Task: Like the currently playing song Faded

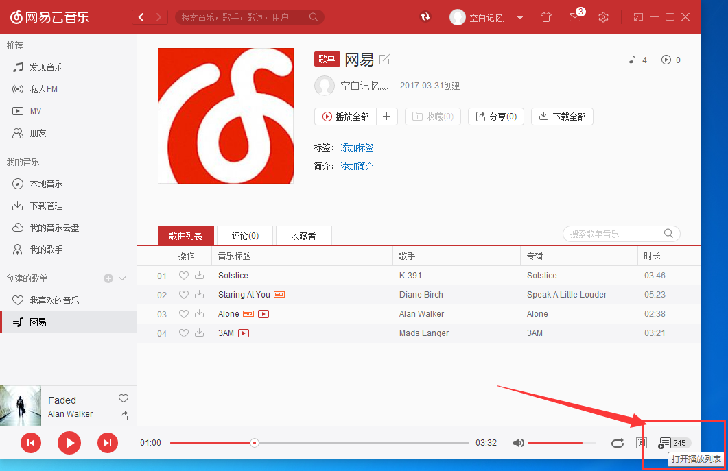Action: pyautogui.click(x=123, y=398)
